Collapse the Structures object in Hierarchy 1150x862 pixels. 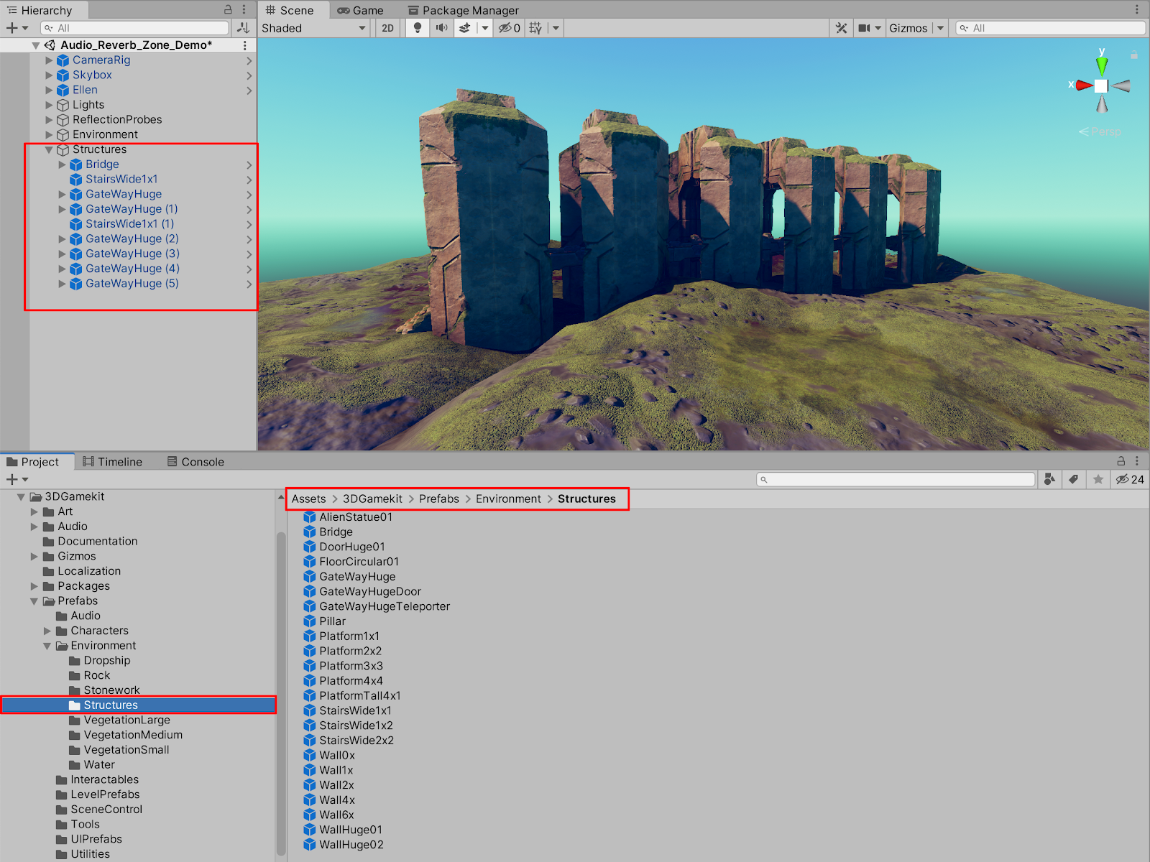49,149
